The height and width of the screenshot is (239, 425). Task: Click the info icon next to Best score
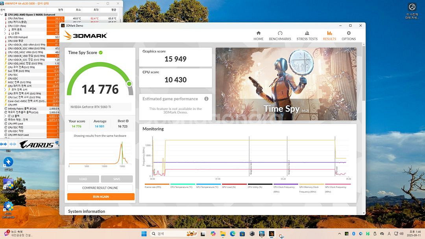(x=127, y=121)
